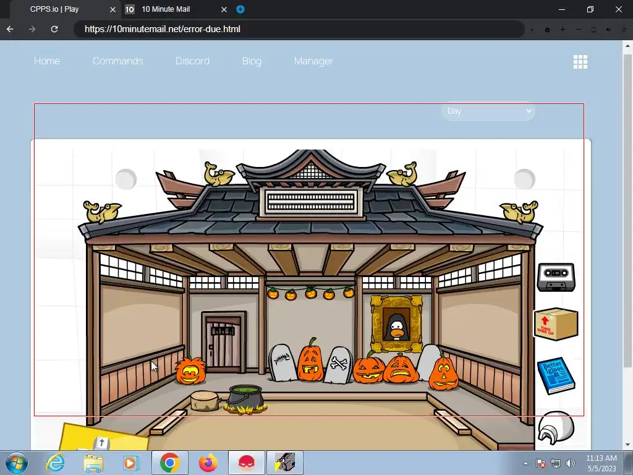Click the orange puffle pumpkin

pyautogui.click(x=190, y=371)
